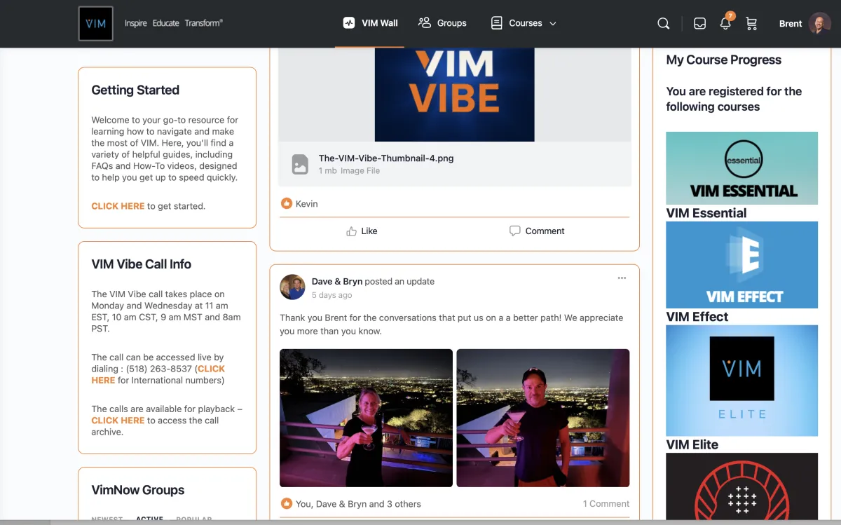Click the Kevin liker name
Image resolution: width=841 pixels, height=525 pixels.
[307, 203]
